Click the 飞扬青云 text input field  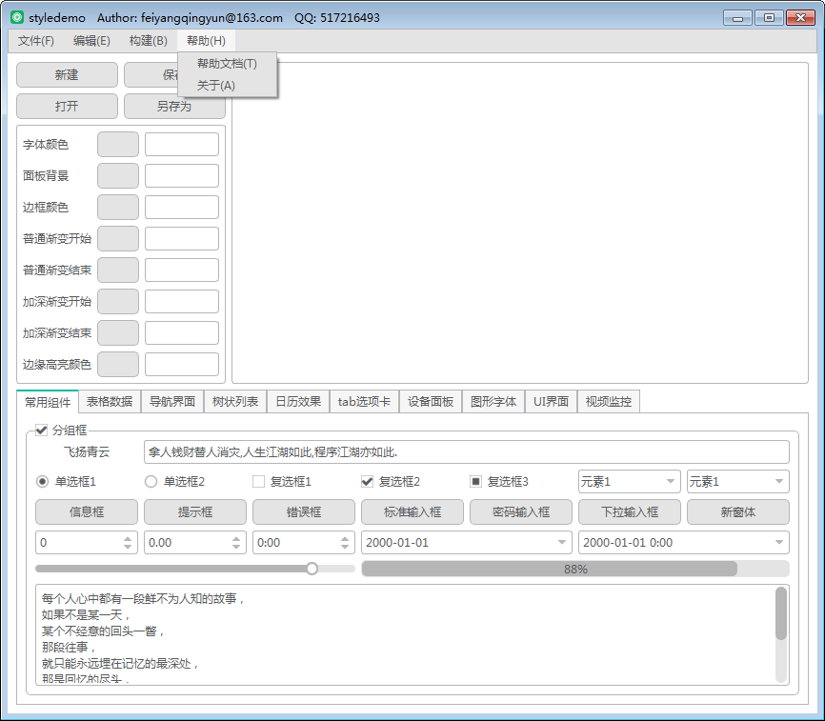(x=466, y=452)
